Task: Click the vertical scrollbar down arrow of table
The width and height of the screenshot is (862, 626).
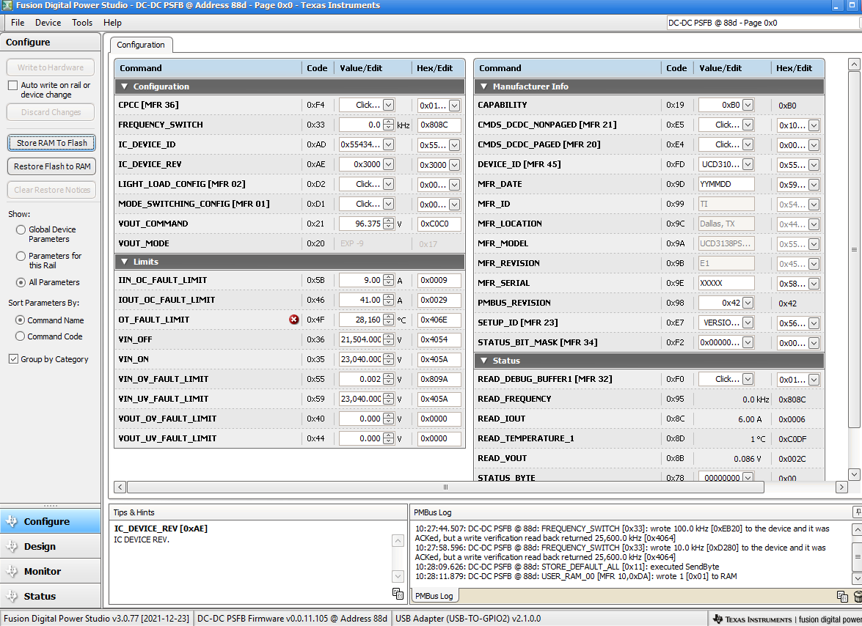Action: coord(854,474)
